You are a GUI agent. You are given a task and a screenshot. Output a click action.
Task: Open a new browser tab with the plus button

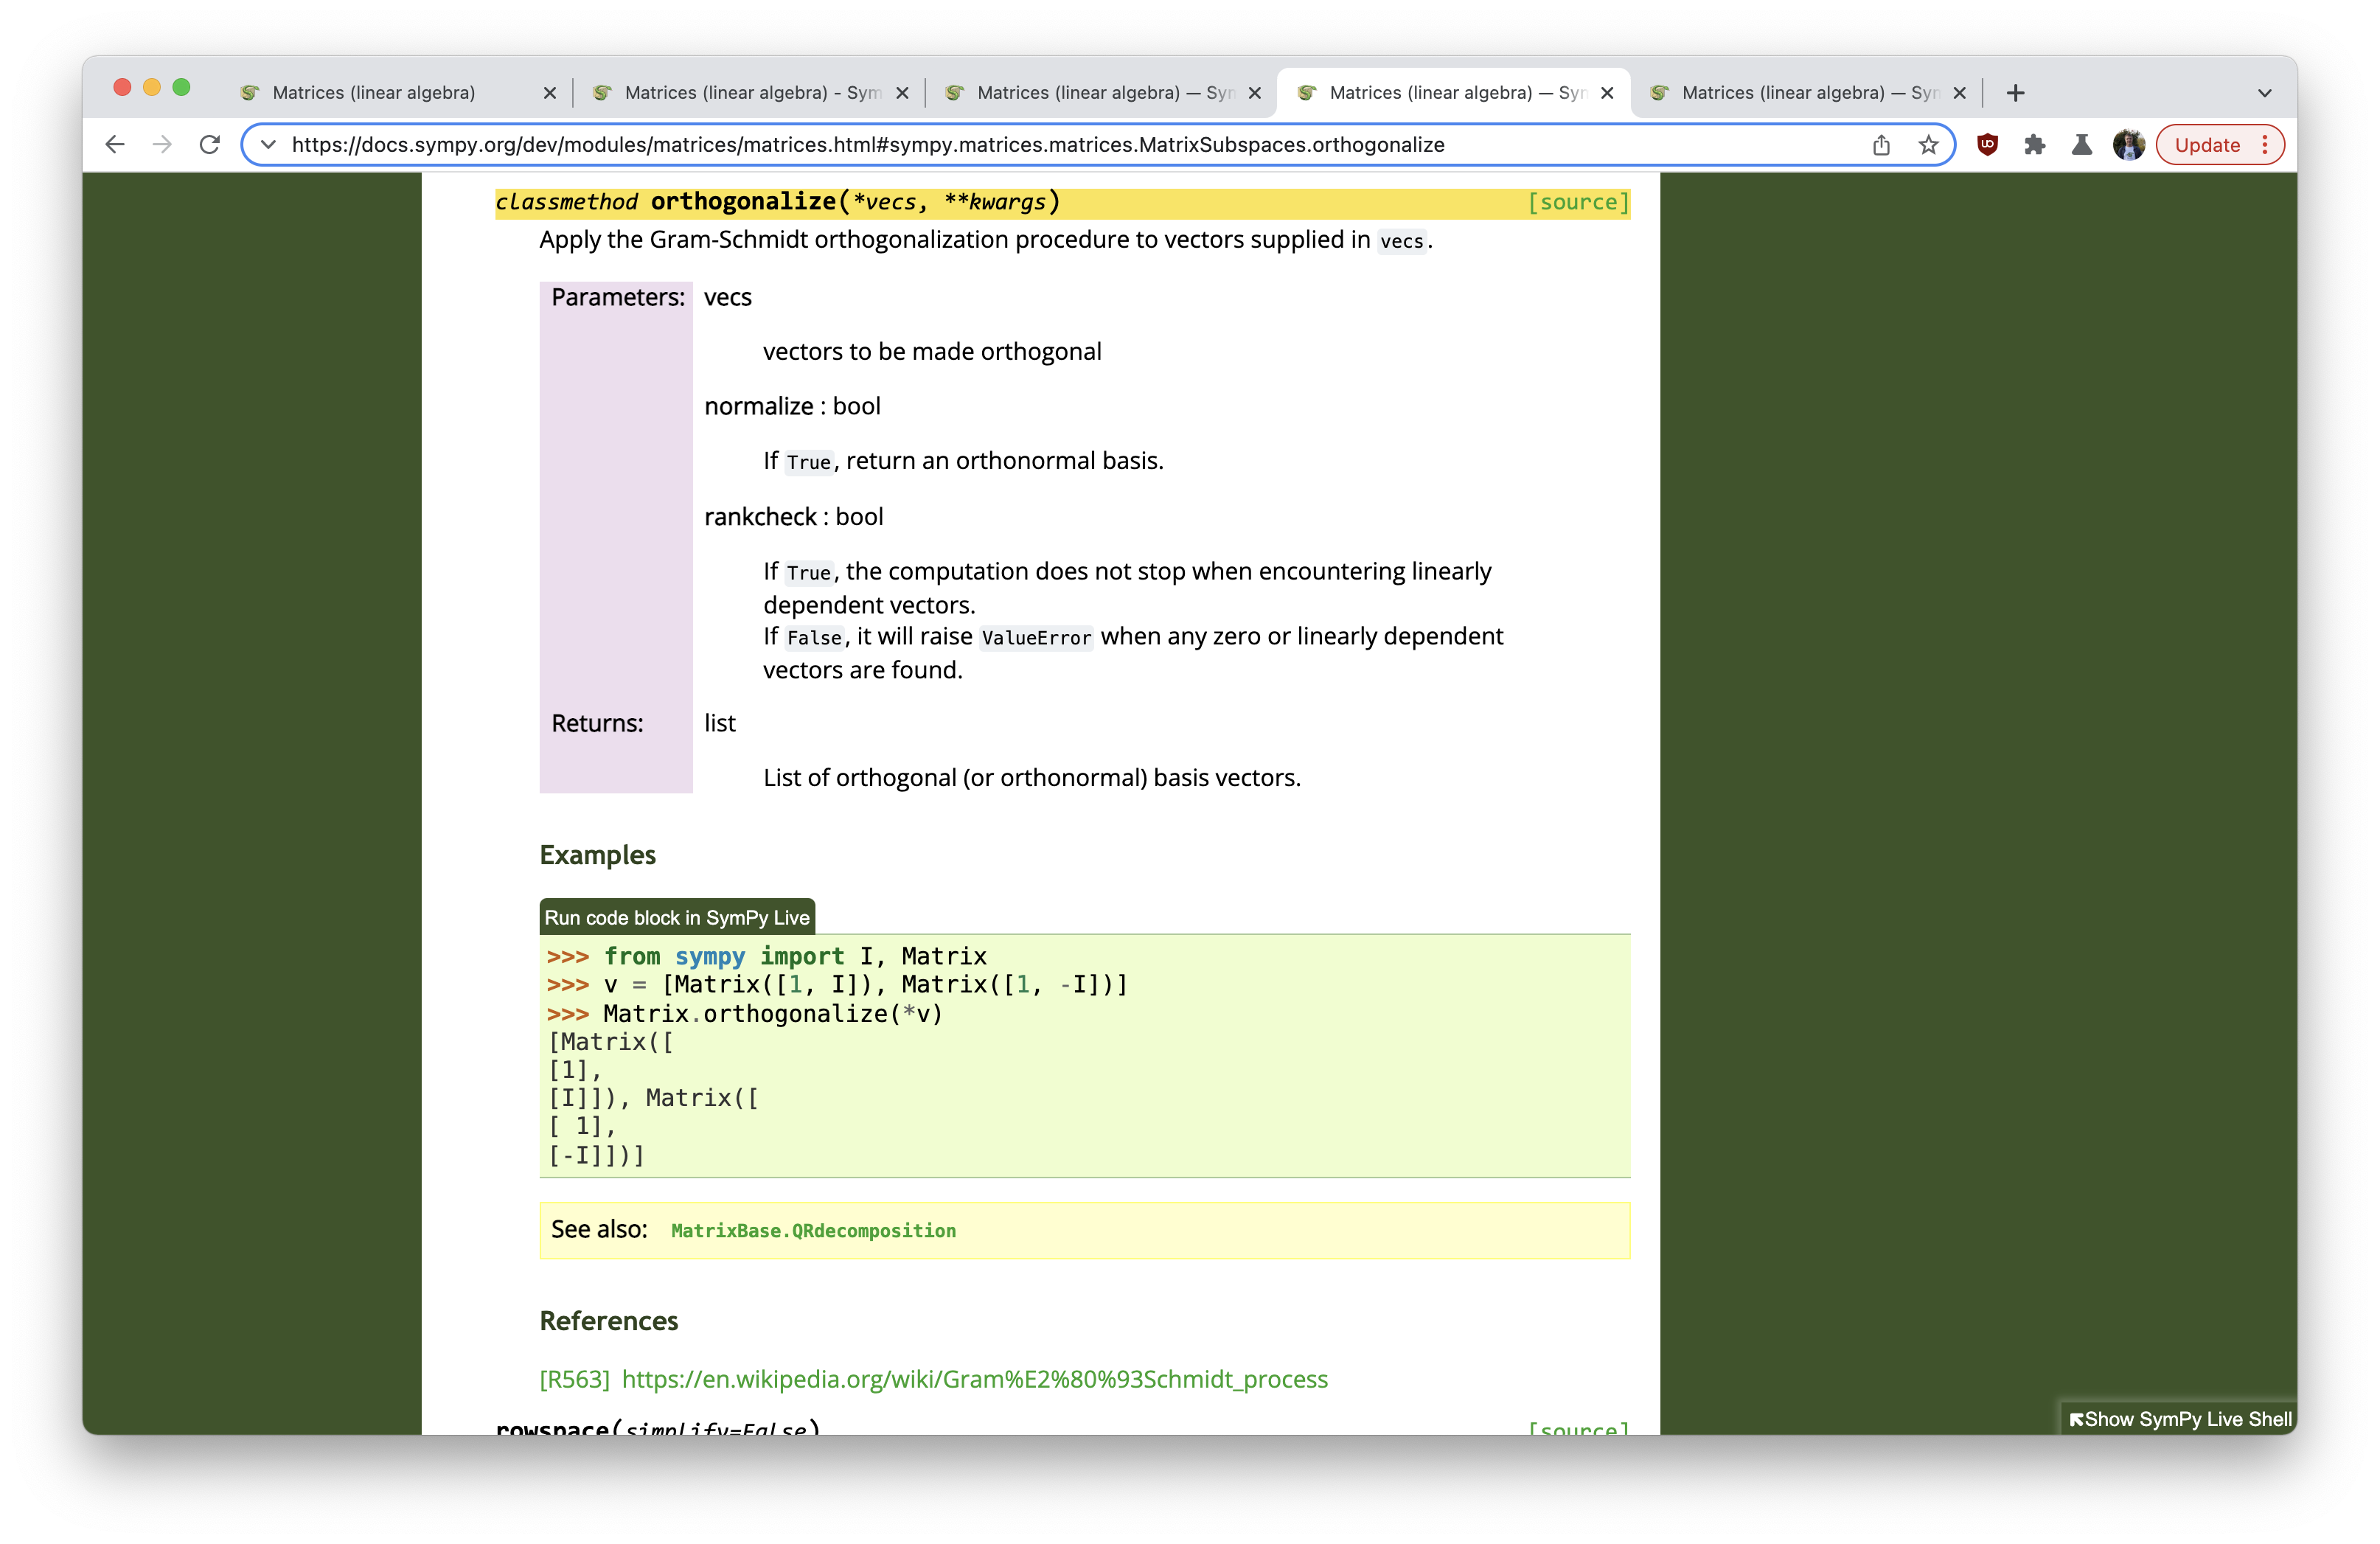click(x=2015, y=92)
